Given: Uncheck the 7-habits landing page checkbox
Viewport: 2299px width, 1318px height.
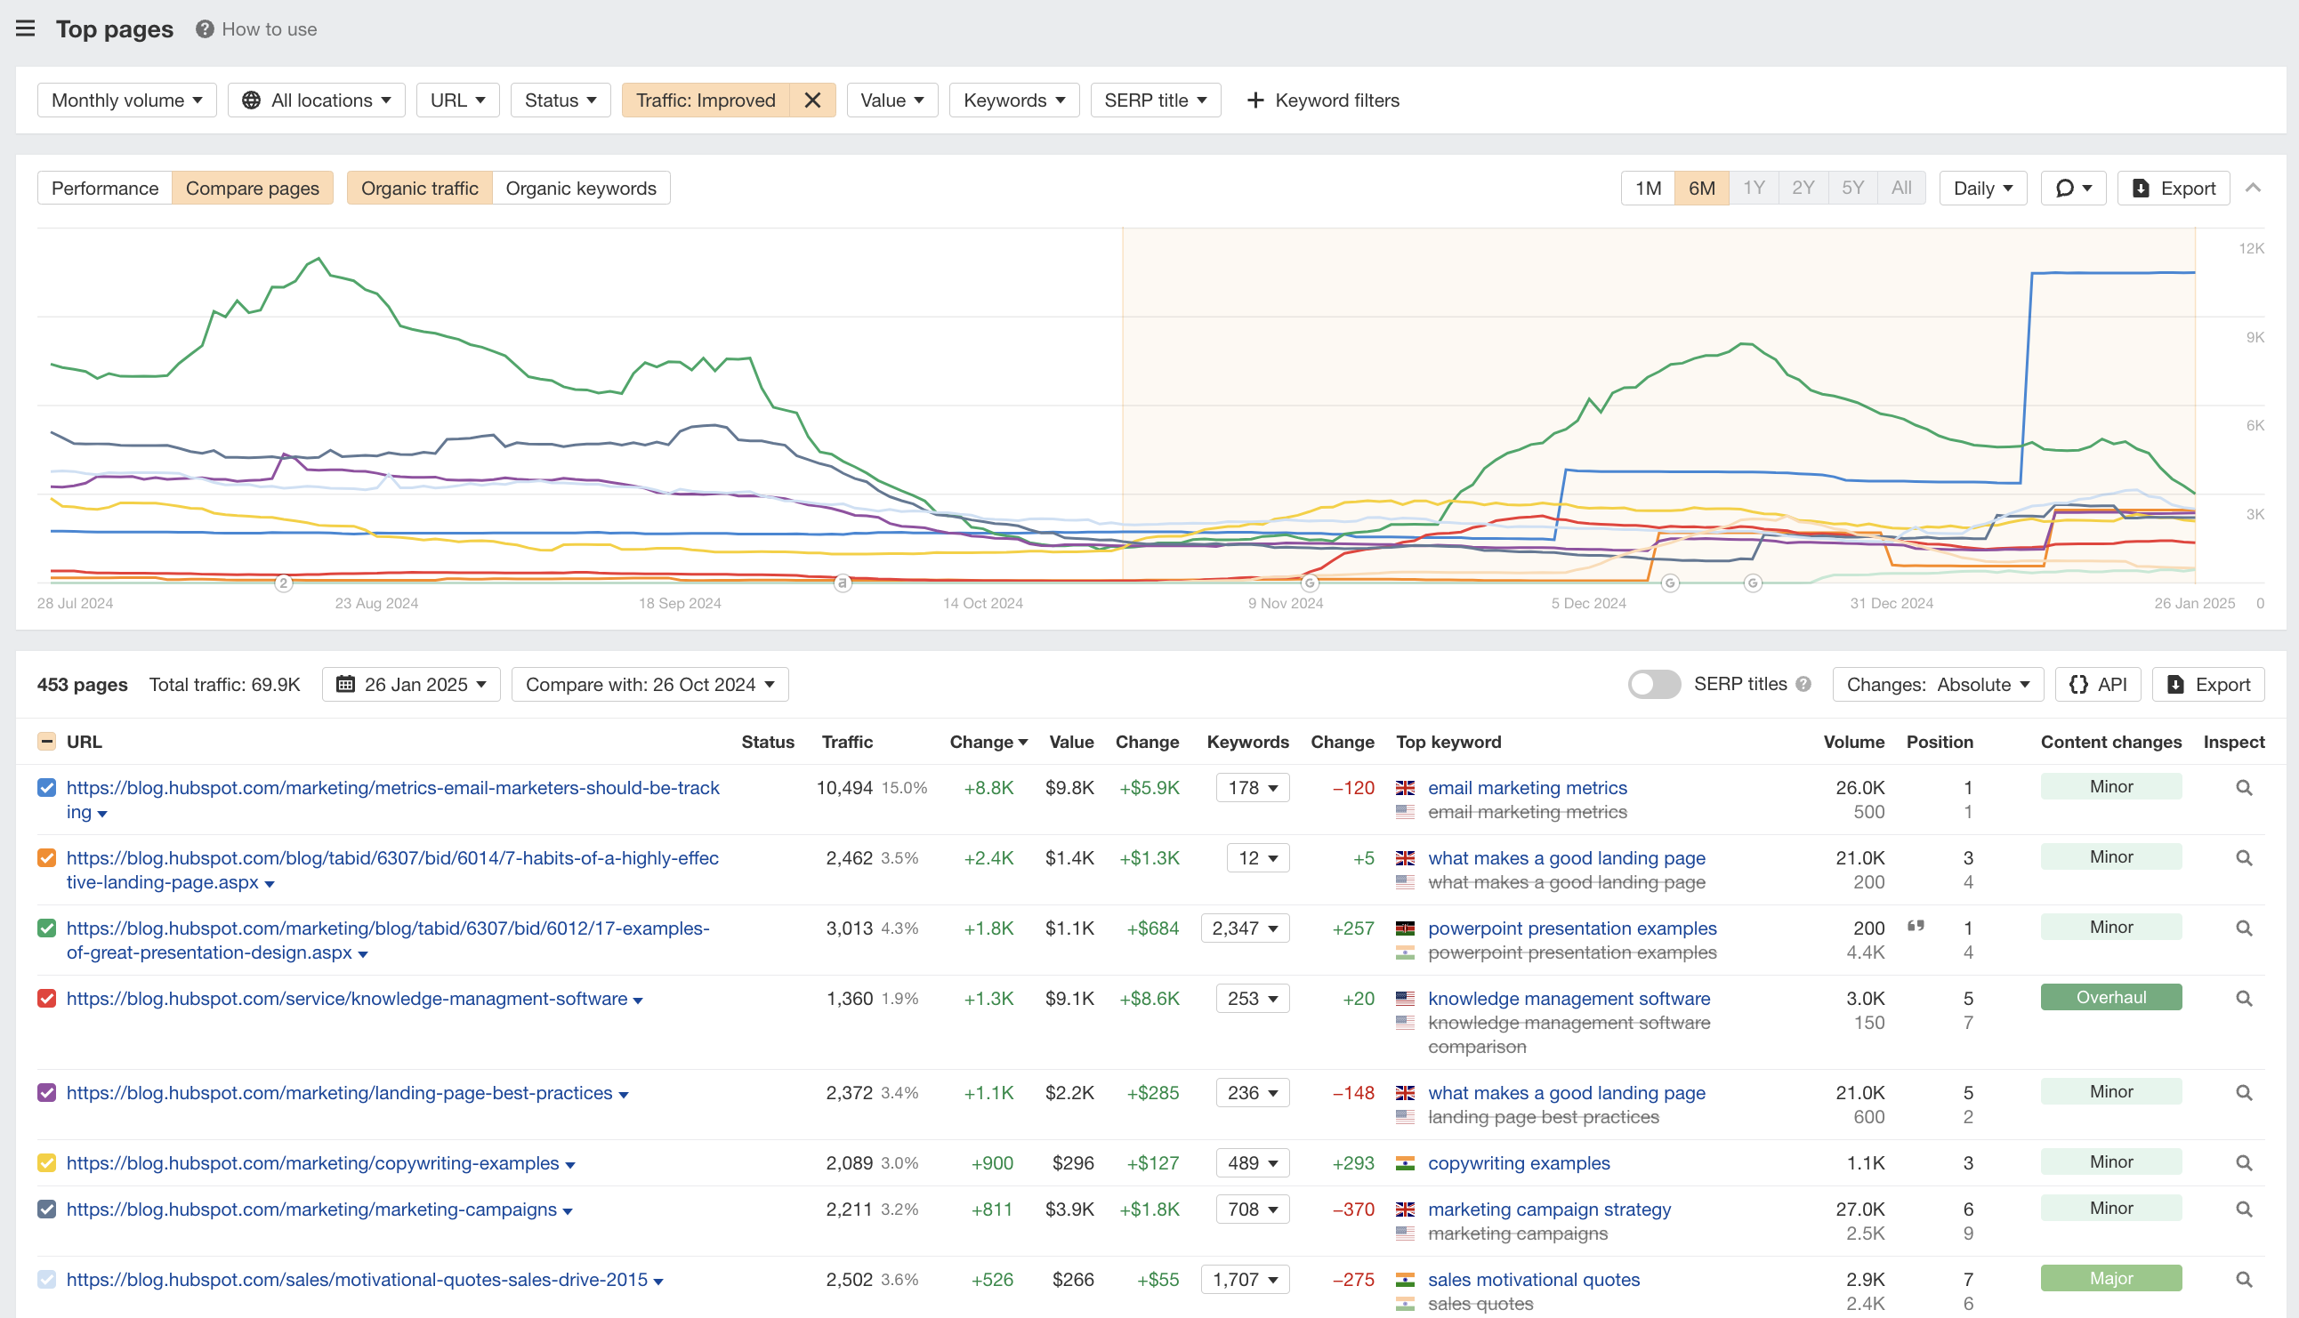Looking at the screenshot, I should [x=47, y=858].
